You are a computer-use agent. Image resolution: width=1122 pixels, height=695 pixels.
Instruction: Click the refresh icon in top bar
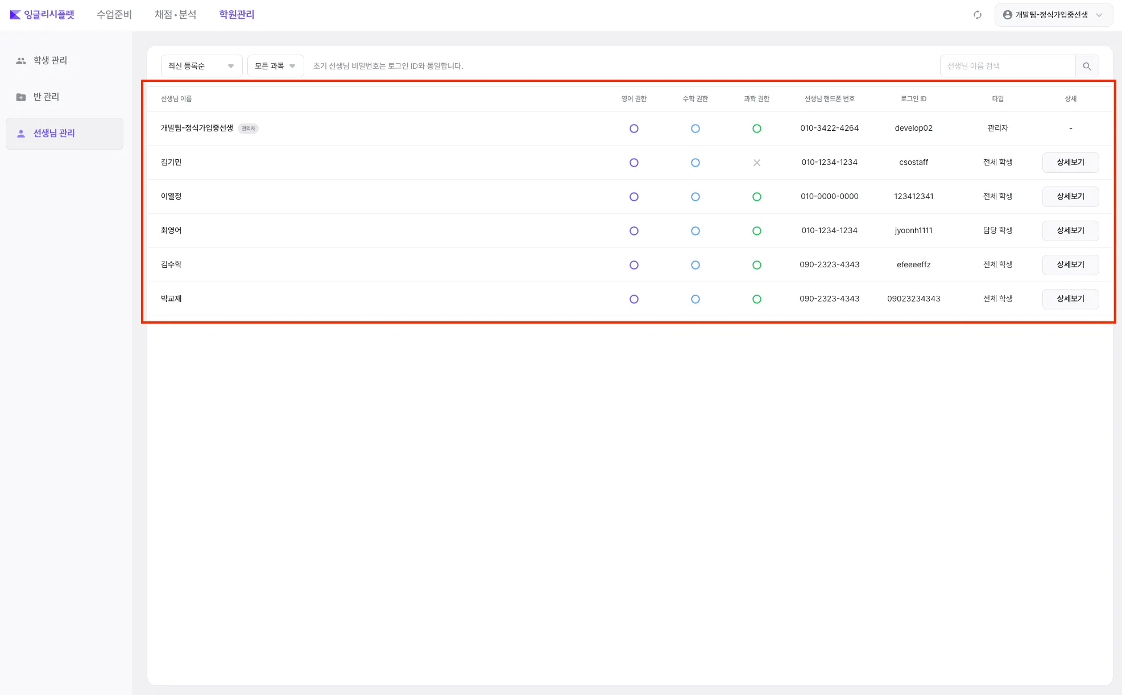[977, 15]
